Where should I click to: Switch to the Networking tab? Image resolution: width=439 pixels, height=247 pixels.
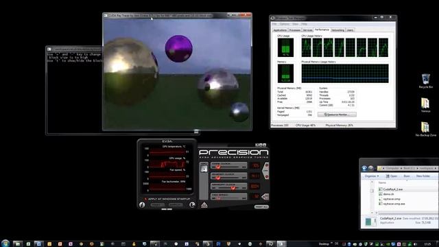(338, 30)
